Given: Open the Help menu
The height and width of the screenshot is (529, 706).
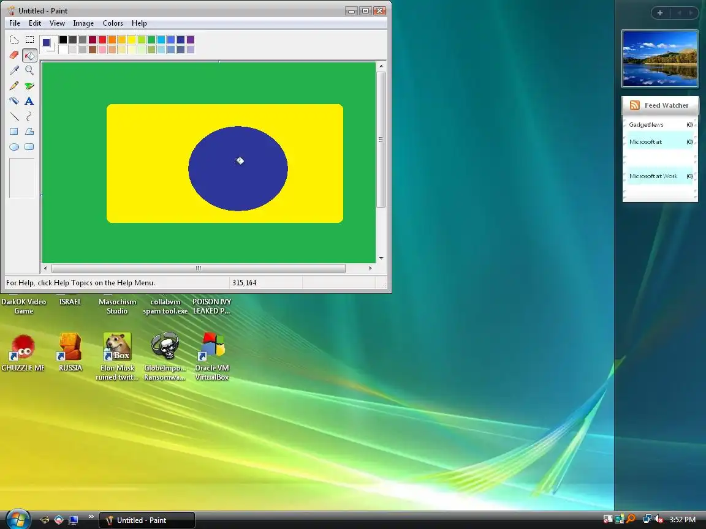Looking at the screenshot, I should point(139,23).
